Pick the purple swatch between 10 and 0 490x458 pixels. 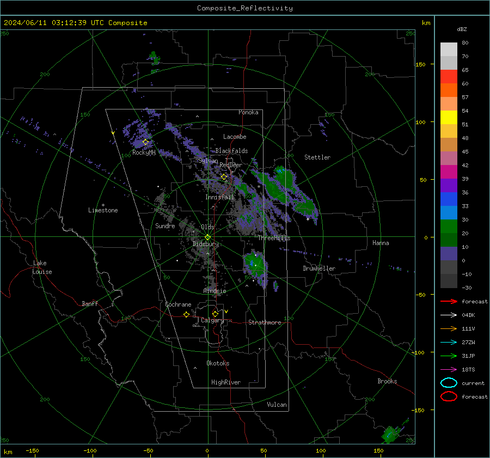tap(449, 253)
